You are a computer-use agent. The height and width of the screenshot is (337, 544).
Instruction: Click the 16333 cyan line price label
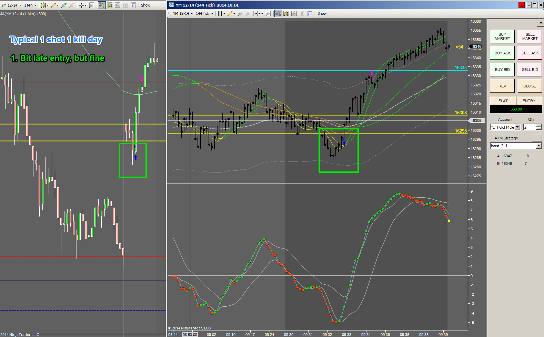(x=461, y=67)
